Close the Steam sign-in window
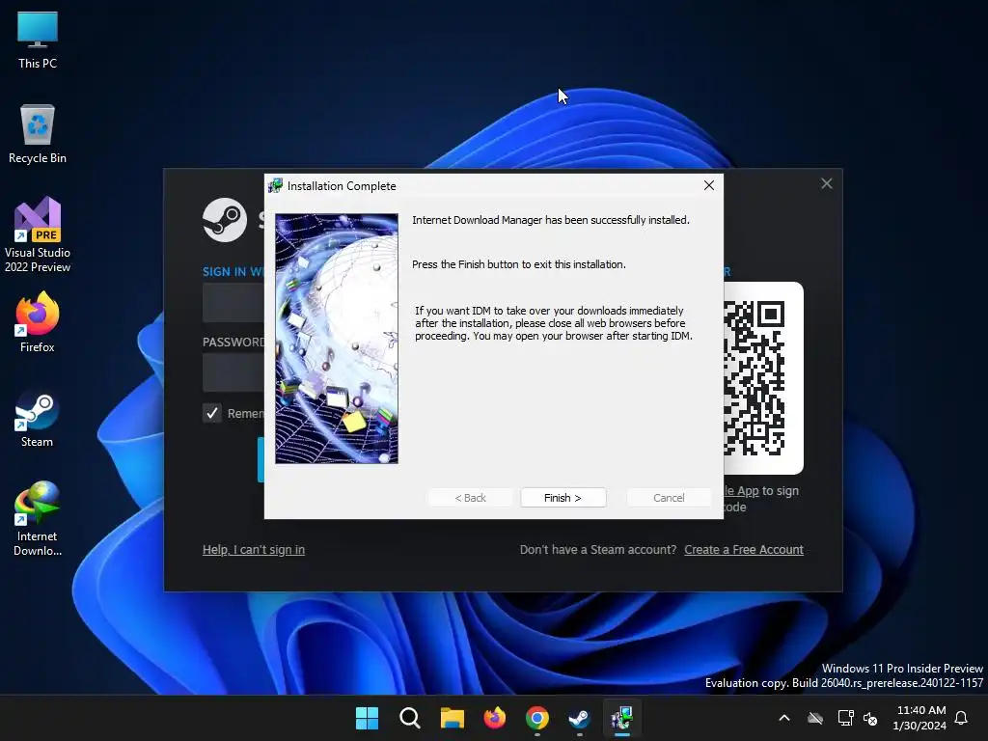 (x=827, y=183)
